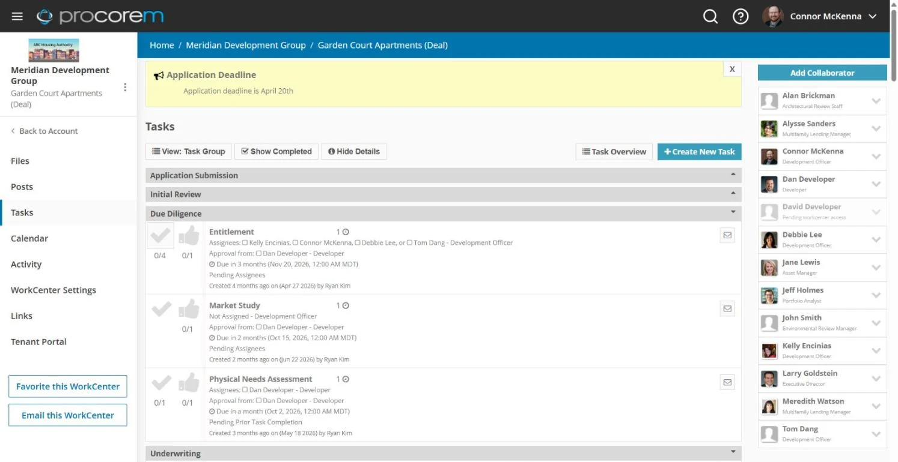Click the clock icon next to Entitlement
The image size is (898, 462).
(x=346, y=232)
